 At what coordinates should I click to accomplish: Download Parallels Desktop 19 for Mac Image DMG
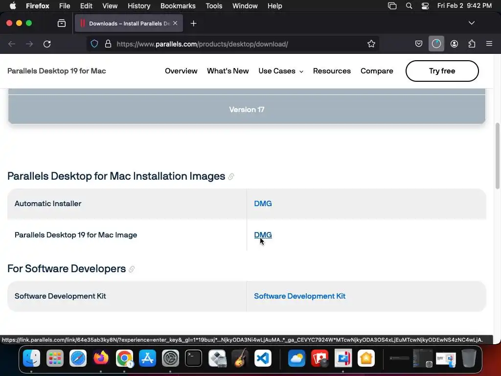(263, 235)
